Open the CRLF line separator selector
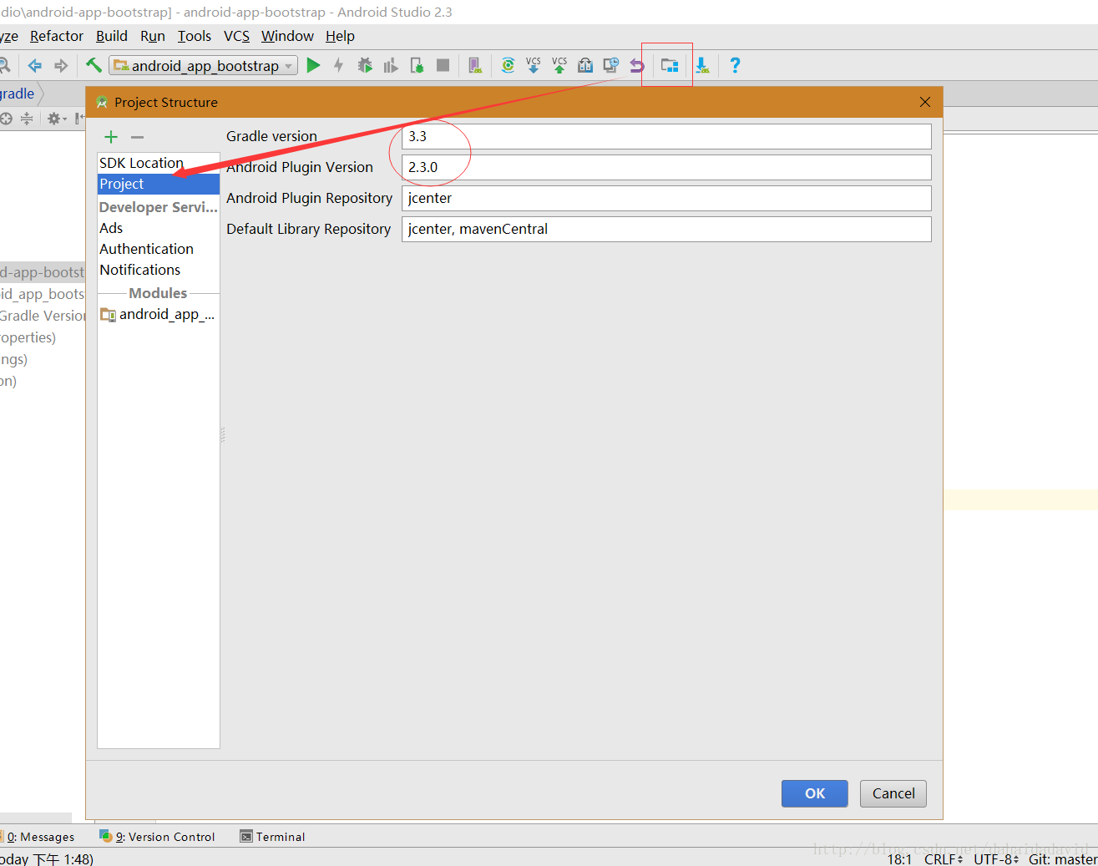This screenshot has width=1098, height=866. (x=944, y=858)
